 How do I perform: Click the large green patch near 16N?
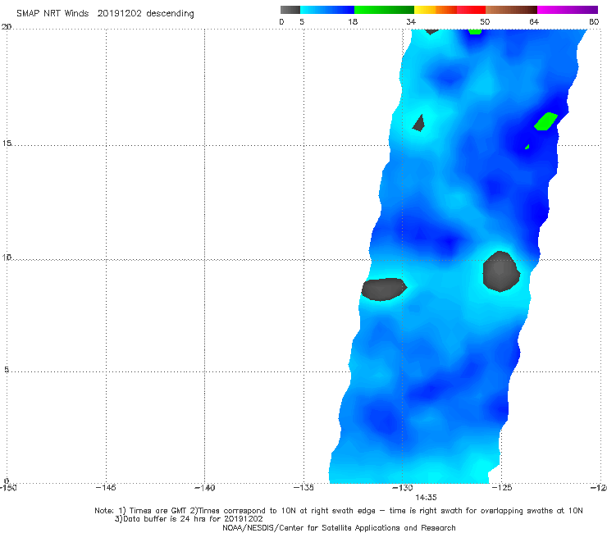[545, 121]
